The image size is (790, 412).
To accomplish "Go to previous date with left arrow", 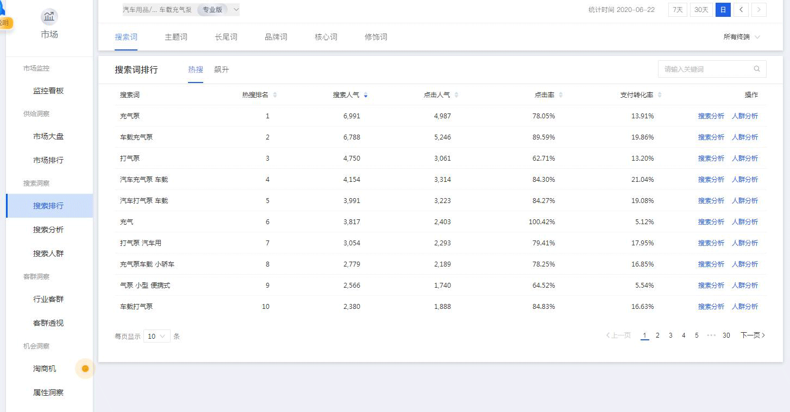I will tap(741, 10).
